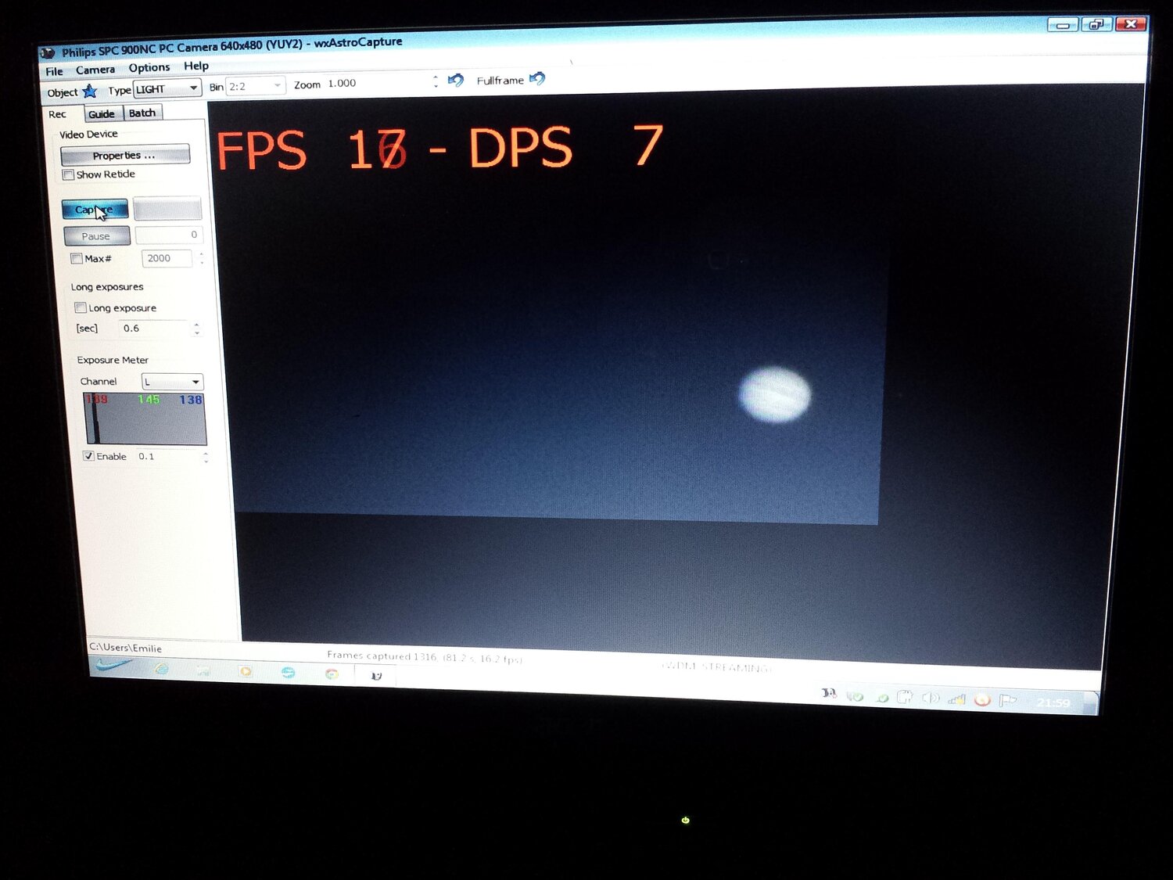Open Internet Explorer from the taskbar
Image resolution: width=1173 pixels, height=880 pixels.
pos(162,669)
